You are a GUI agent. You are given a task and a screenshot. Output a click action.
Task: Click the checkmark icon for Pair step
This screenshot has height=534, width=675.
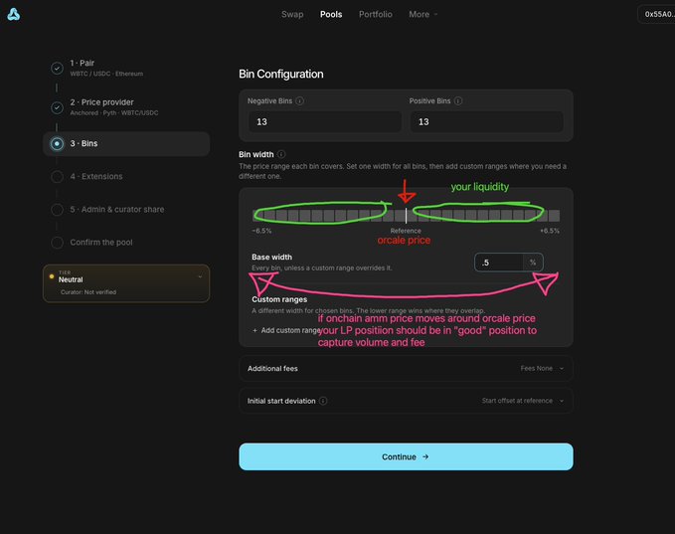pos(57,68)
